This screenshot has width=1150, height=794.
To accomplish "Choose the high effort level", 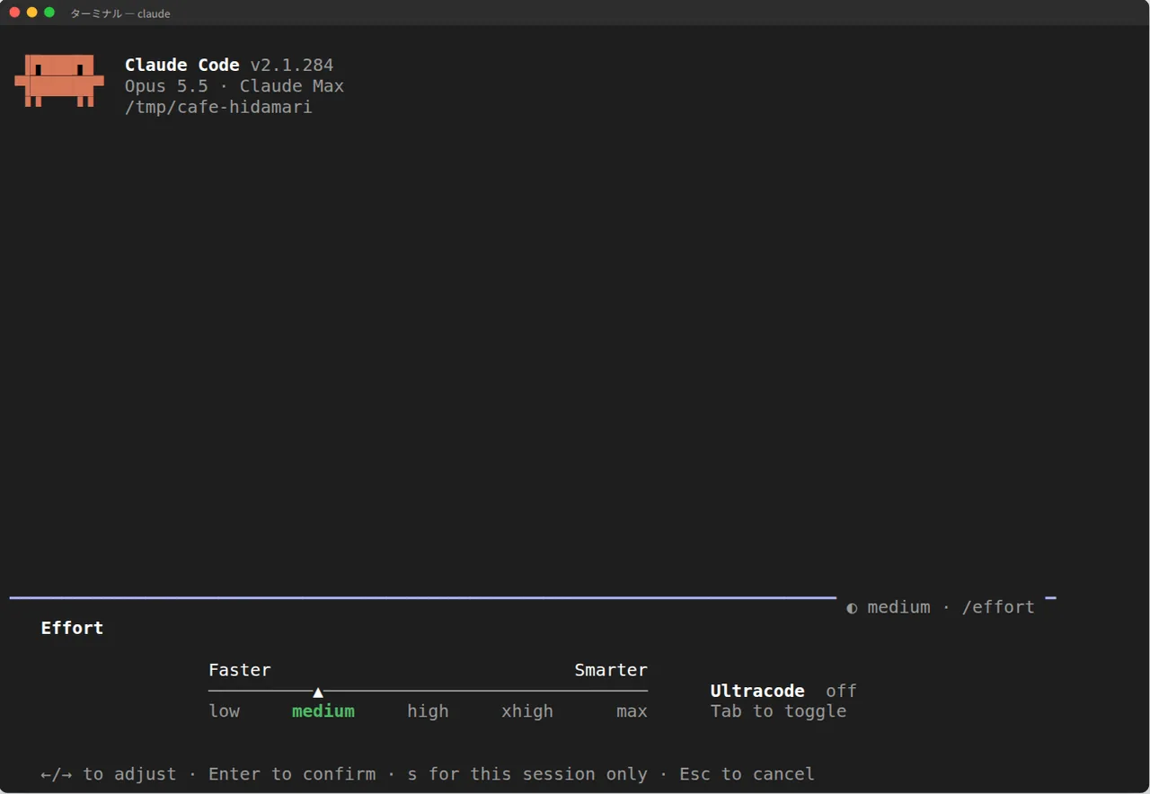I will (x=428, y=711).
